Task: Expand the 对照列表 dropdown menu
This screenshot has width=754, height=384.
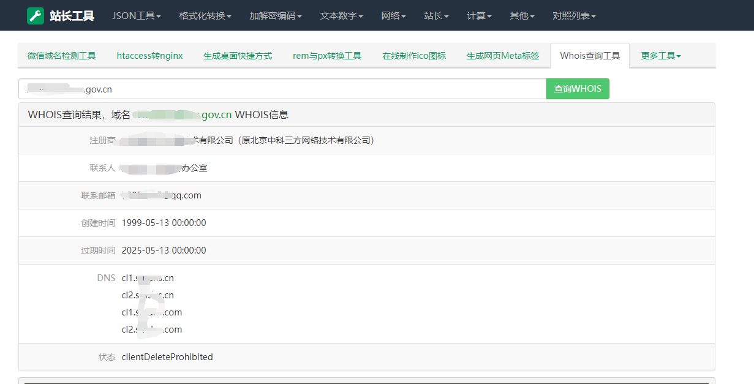Action: pyautogui.click(x=574, y=16)
